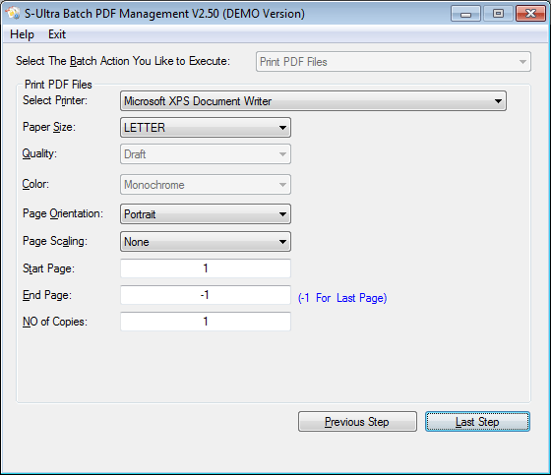Image resolution: width=551 pixels, height=475 pixels.
Task: Click the 'NO of Copies:' label
Action: (55, 322)
